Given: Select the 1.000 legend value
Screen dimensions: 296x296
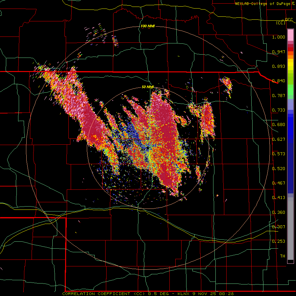Looking at the screenshot, I should coord(279,37).
